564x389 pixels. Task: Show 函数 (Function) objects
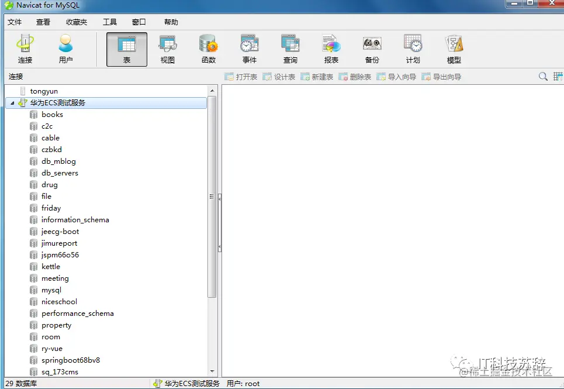[209, 49]
